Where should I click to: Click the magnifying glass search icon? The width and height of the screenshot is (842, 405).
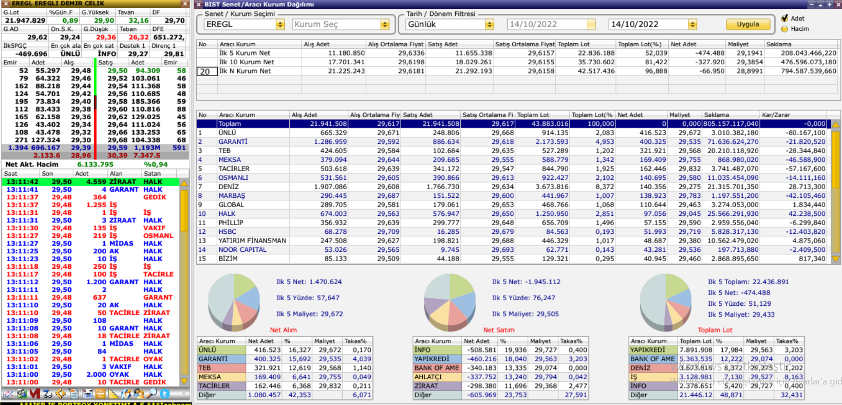(152, 394)
